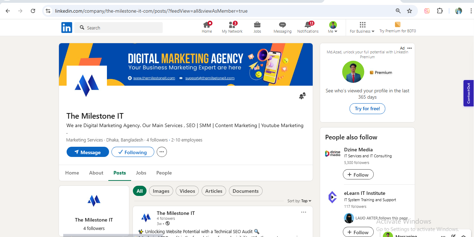Select the Posts tab
This screenshot has height=237, width=474.
coord(120,173)
